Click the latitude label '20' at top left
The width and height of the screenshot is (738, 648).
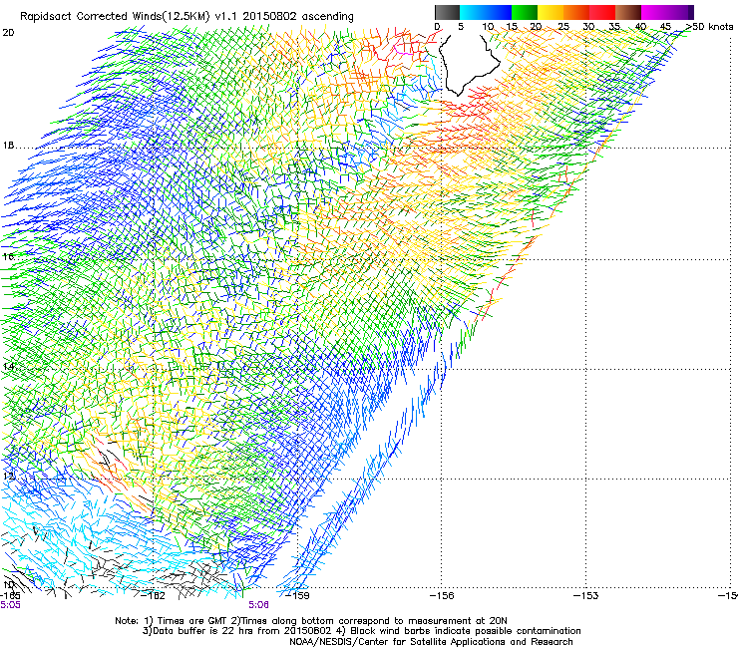[8, 33]
